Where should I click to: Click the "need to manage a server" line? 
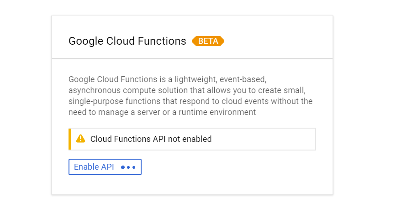(x=162, y=112)
